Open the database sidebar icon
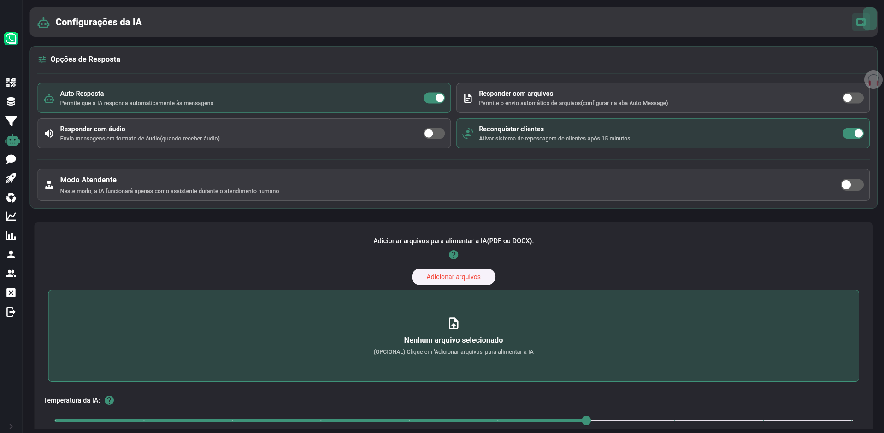884x433 pixels. (x=11, y=102)
